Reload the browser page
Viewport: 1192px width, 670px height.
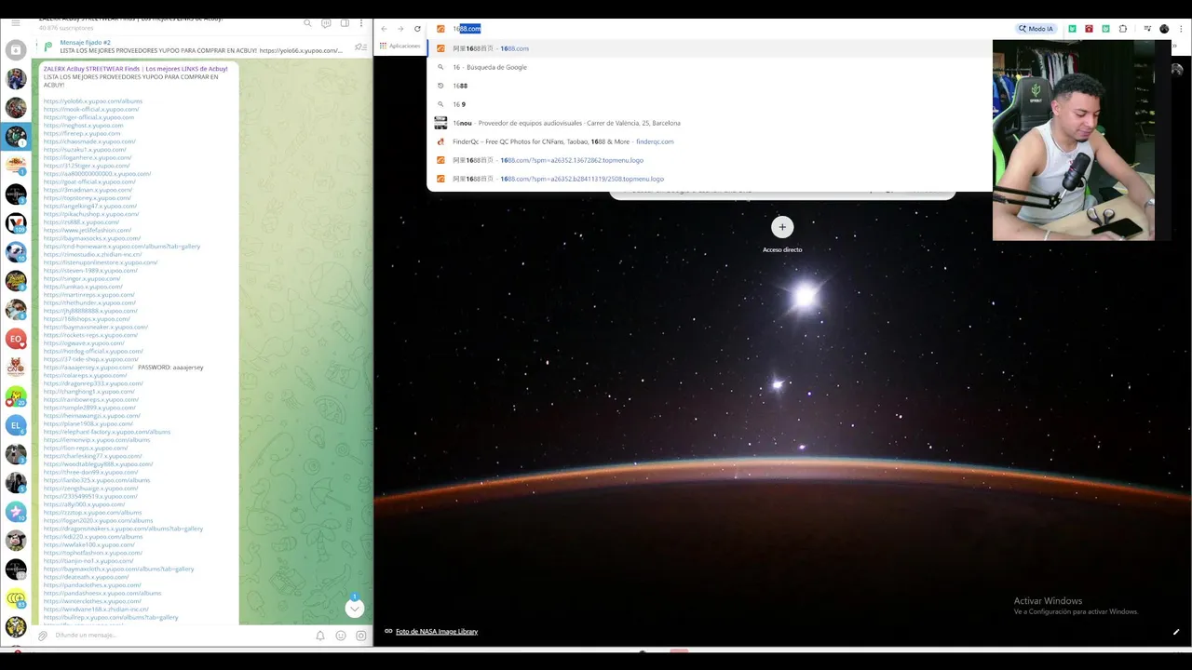point(417,29)
